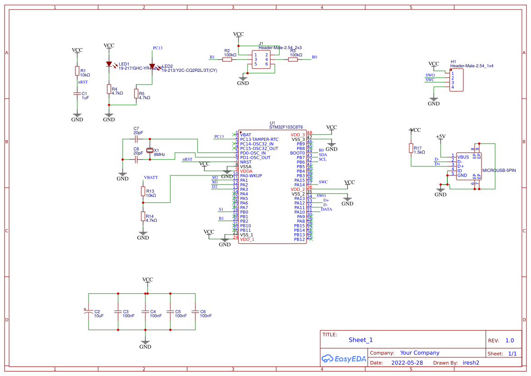Click the REV 1.0 field in title block
The width and height of the screenshot is (531, 376).
[509, 340]
